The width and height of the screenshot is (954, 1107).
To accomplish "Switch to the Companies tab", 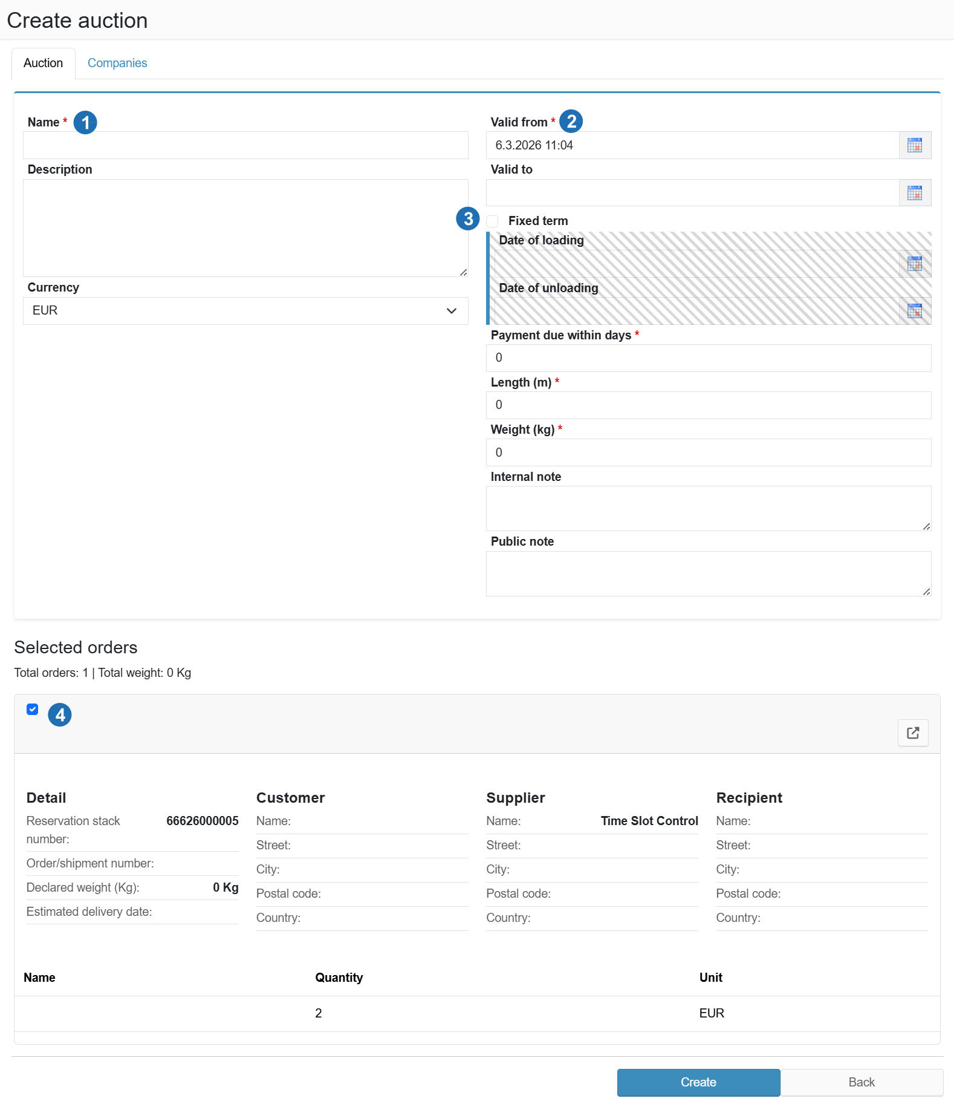I will click(117, 63).
